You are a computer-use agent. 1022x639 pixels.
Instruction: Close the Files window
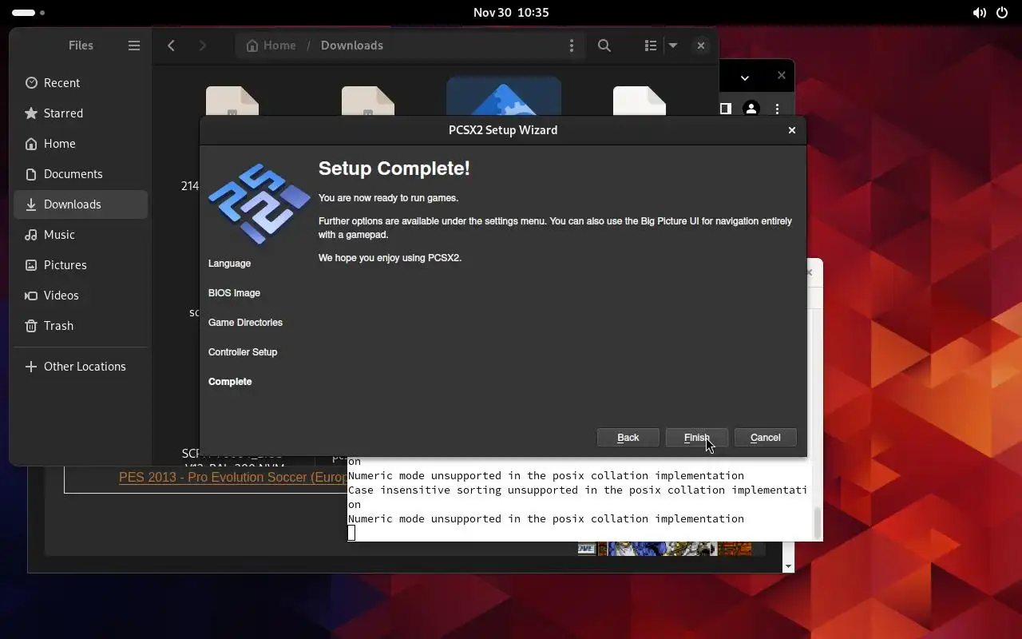[701, 46]
